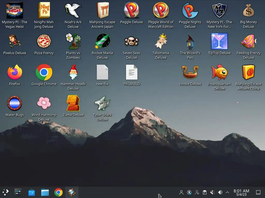Viewport: 265px width, 198px height.
Task: Click the user profile tray icon
Action: coord(181,192)
